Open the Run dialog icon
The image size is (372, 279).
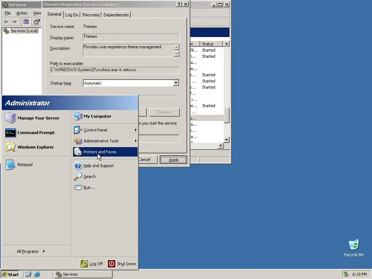pyautogui.click(x=78, y=187)
